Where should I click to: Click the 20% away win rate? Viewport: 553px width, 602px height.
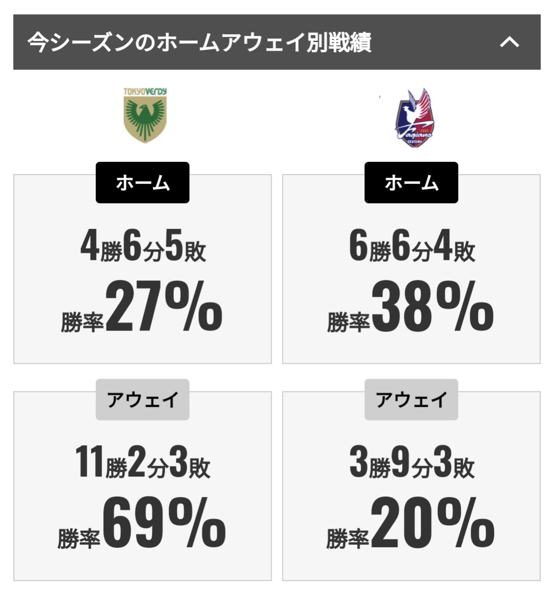(x=433, y=523)
